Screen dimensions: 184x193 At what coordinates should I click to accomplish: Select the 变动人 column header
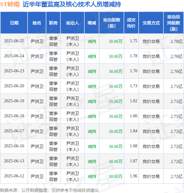tap(72, 23)
